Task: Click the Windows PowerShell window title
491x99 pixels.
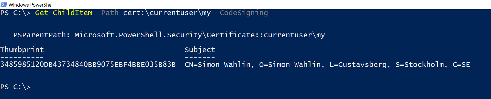Action: (x=31, y=5)
